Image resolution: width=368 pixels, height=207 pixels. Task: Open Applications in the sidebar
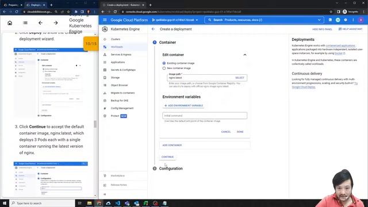click(118, 62)
